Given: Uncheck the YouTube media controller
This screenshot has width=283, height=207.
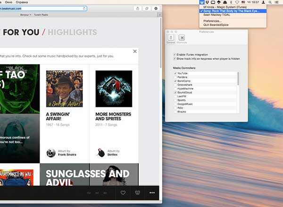Looking at the screenshot, I should [175, 73].
